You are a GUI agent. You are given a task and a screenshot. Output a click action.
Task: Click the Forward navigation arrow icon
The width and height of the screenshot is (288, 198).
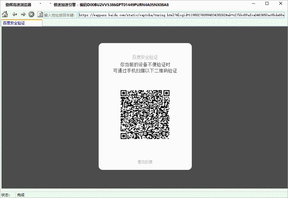[23, 14]
